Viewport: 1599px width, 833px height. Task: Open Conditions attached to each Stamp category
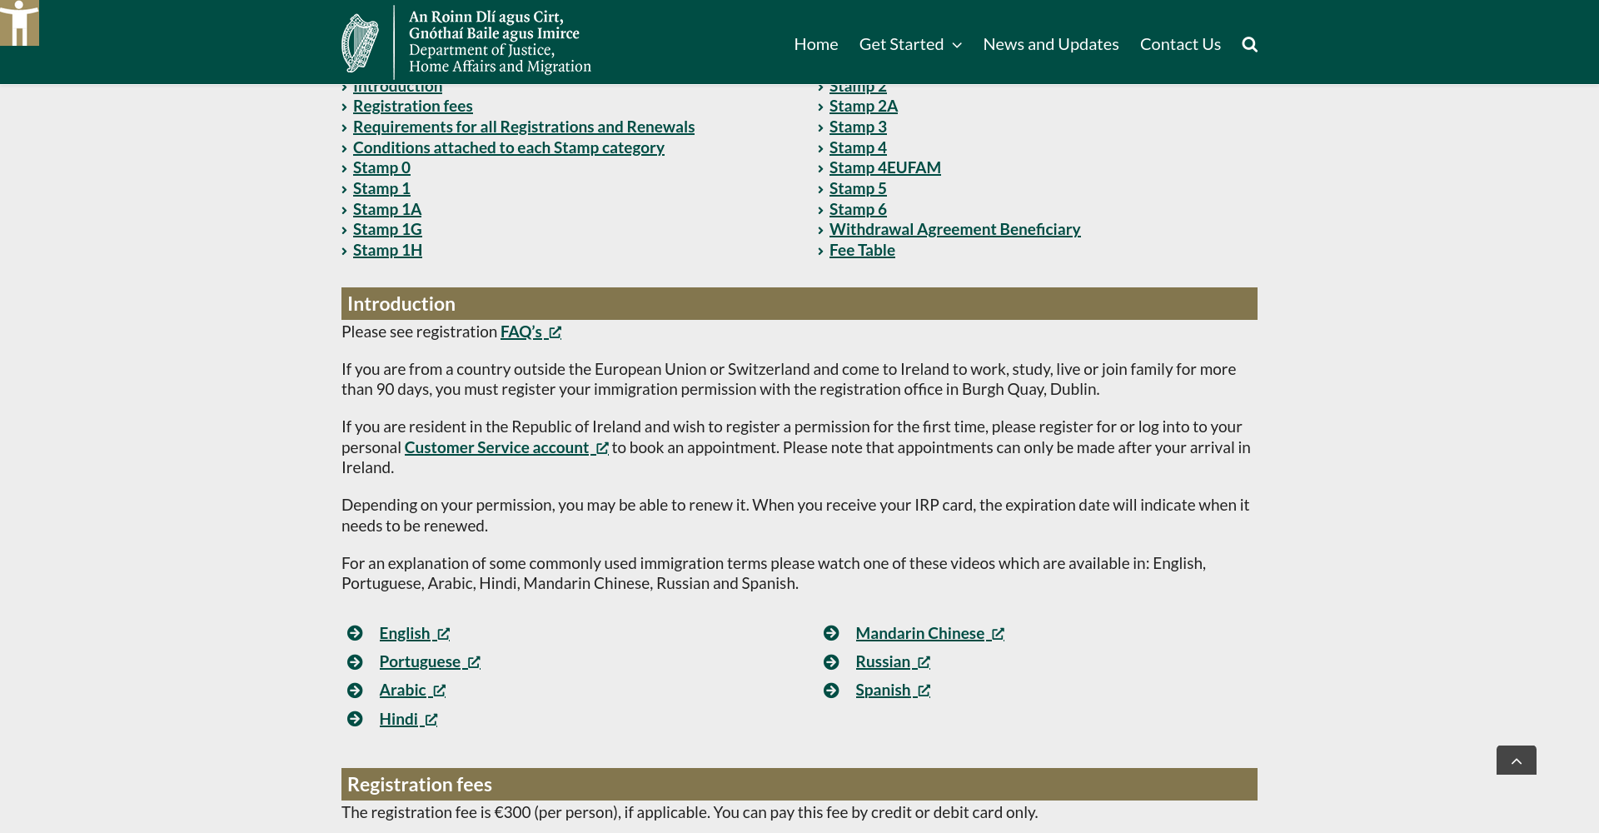coord(508,147)
